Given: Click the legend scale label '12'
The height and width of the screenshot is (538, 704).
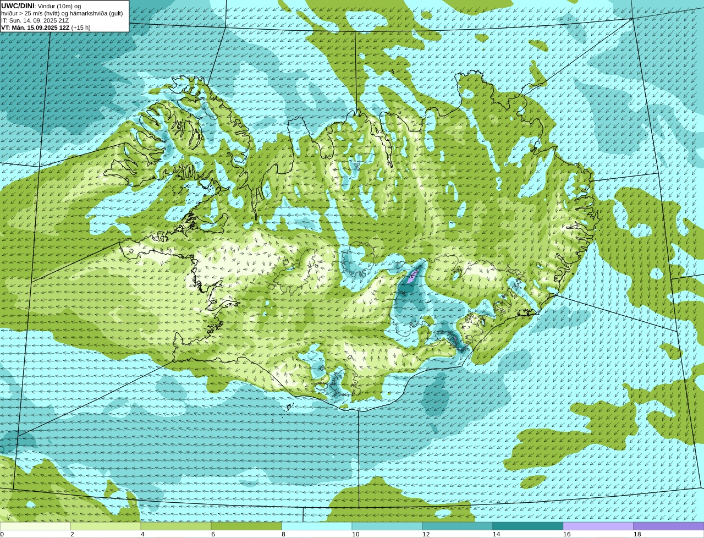Looking at the screenshot, I should point(426,534).
